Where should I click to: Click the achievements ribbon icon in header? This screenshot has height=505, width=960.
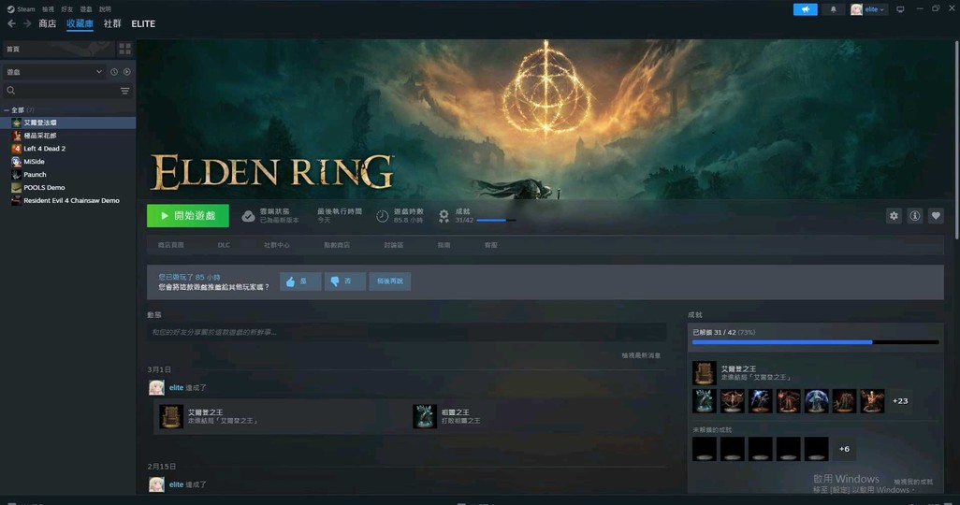(444, 216)
